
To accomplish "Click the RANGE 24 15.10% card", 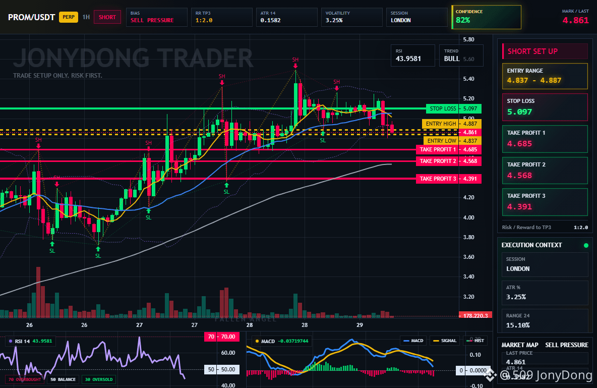I will click(545, 321).
